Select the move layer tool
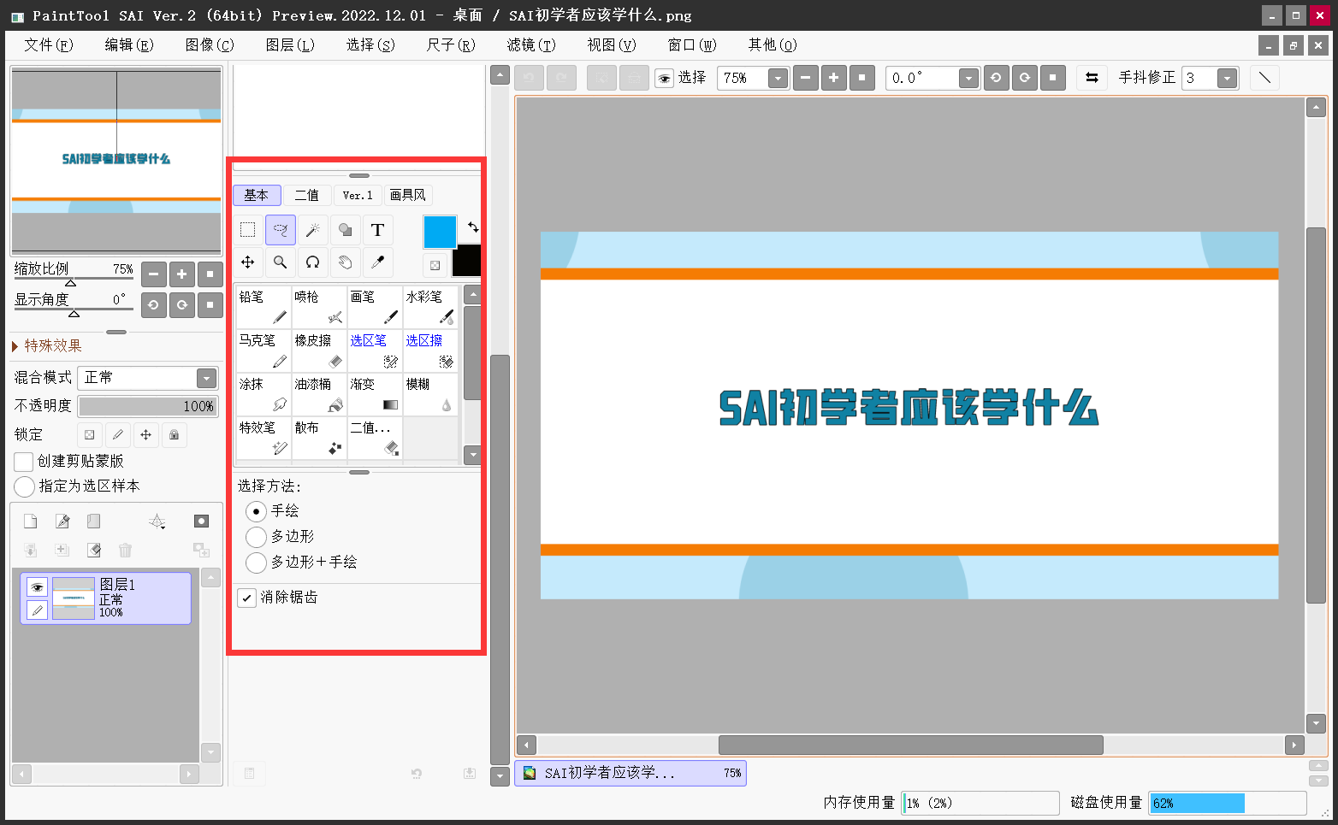This screenshot has width=1338, height=825. pyautogui.click(x=247, y=262)
